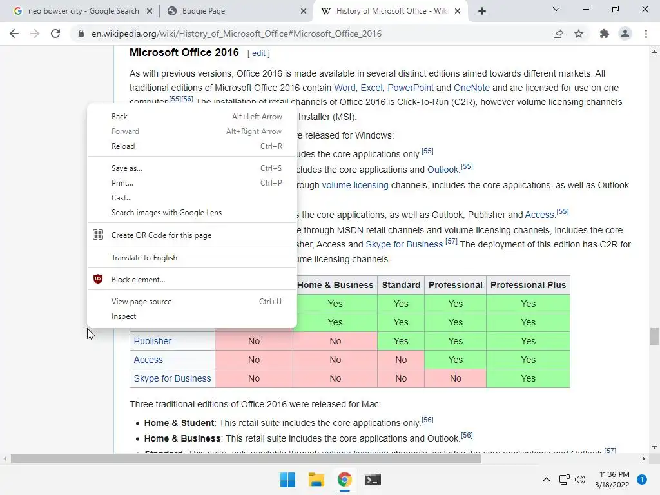The image size is (660, 495).
Task: Click the browser back arrow icon
Action: [14, 34]
